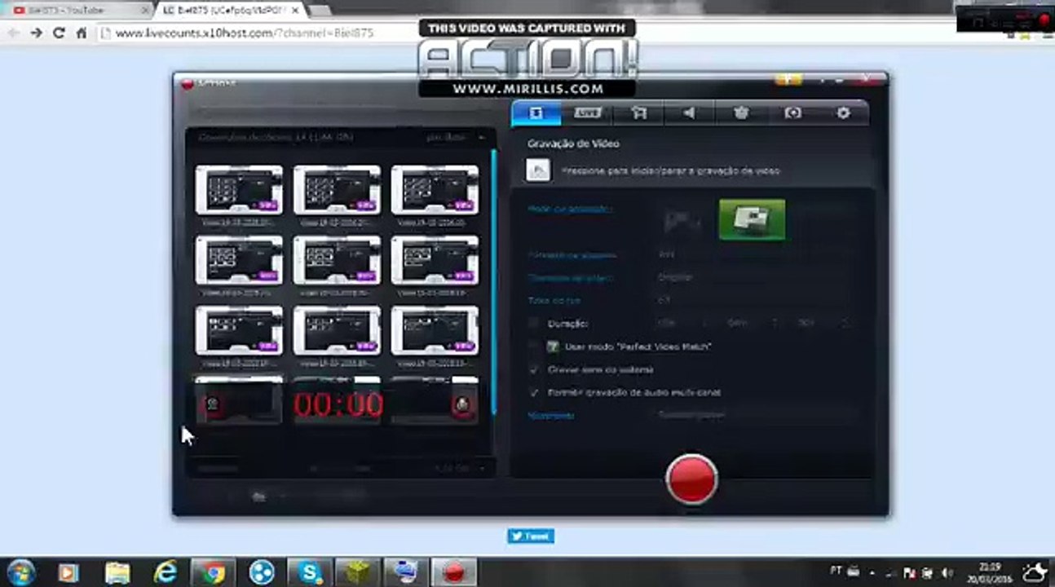
Task: Open Action! settings via the gear icon
Action: [x=844, y=113]
